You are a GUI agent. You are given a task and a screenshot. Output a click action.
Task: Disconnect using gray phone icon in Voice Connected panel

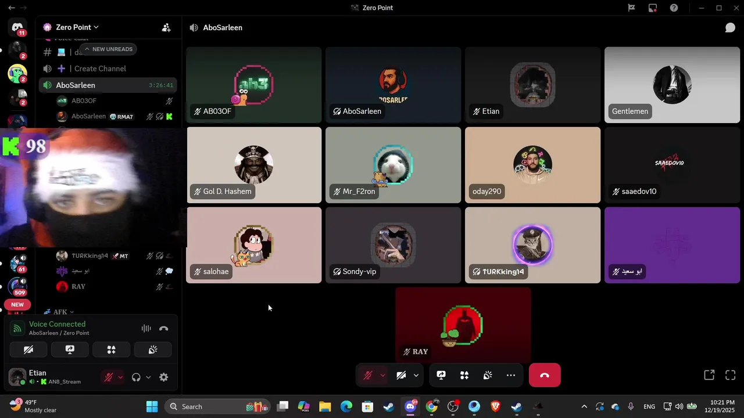click(x=164, y=329)
